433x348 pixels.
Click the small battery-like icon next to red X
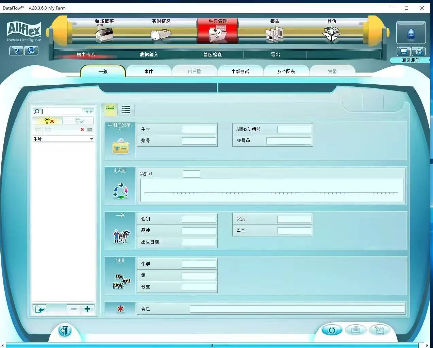89,130
